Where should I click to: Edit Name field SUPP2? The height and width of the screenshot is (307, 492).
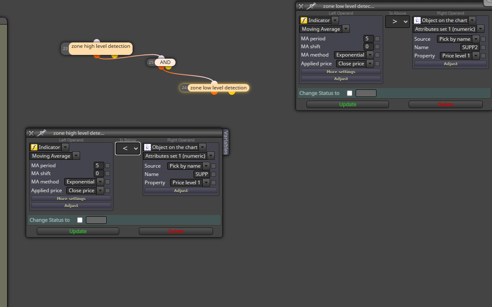(470, 47)
